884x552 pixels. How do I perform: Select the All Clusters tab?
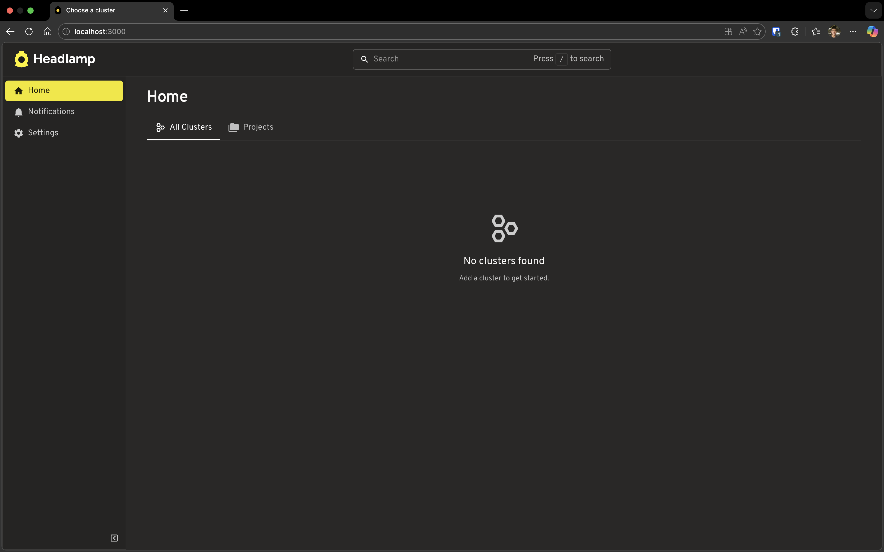(183, 127)
